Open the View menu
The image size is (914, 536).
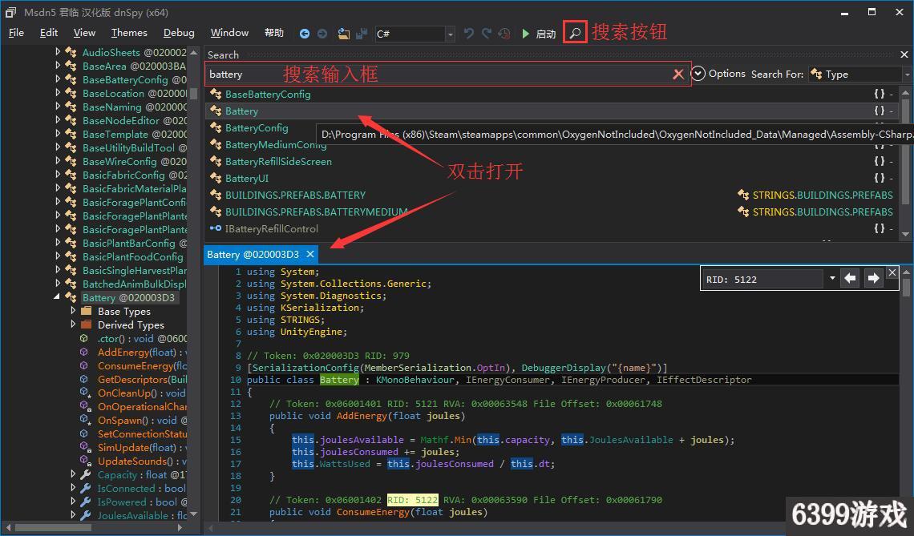click(84, 33)
